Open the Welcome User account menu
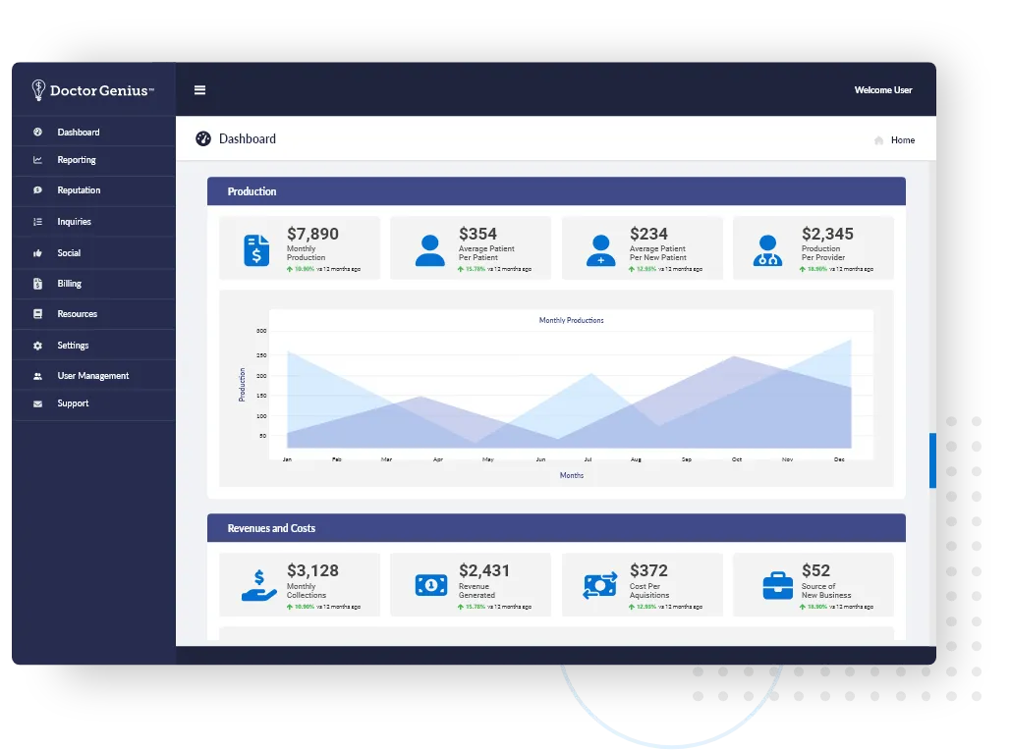The height and width of the screenshot is (750, 1010). tap(882, 90)
